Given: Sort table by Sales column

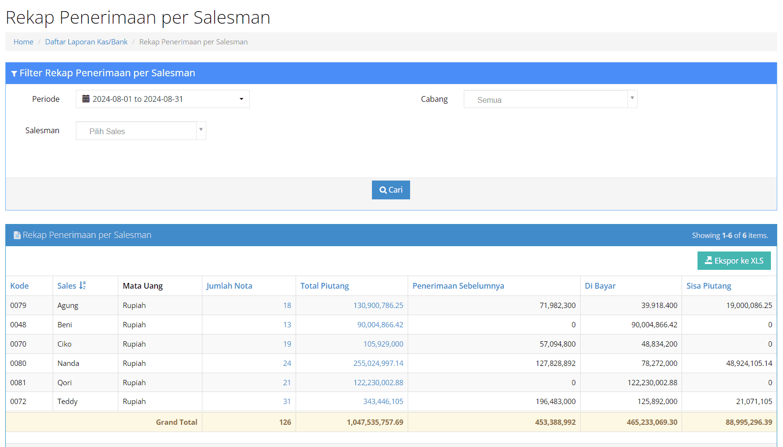Looking at the screenshot, I should [67, 286].
